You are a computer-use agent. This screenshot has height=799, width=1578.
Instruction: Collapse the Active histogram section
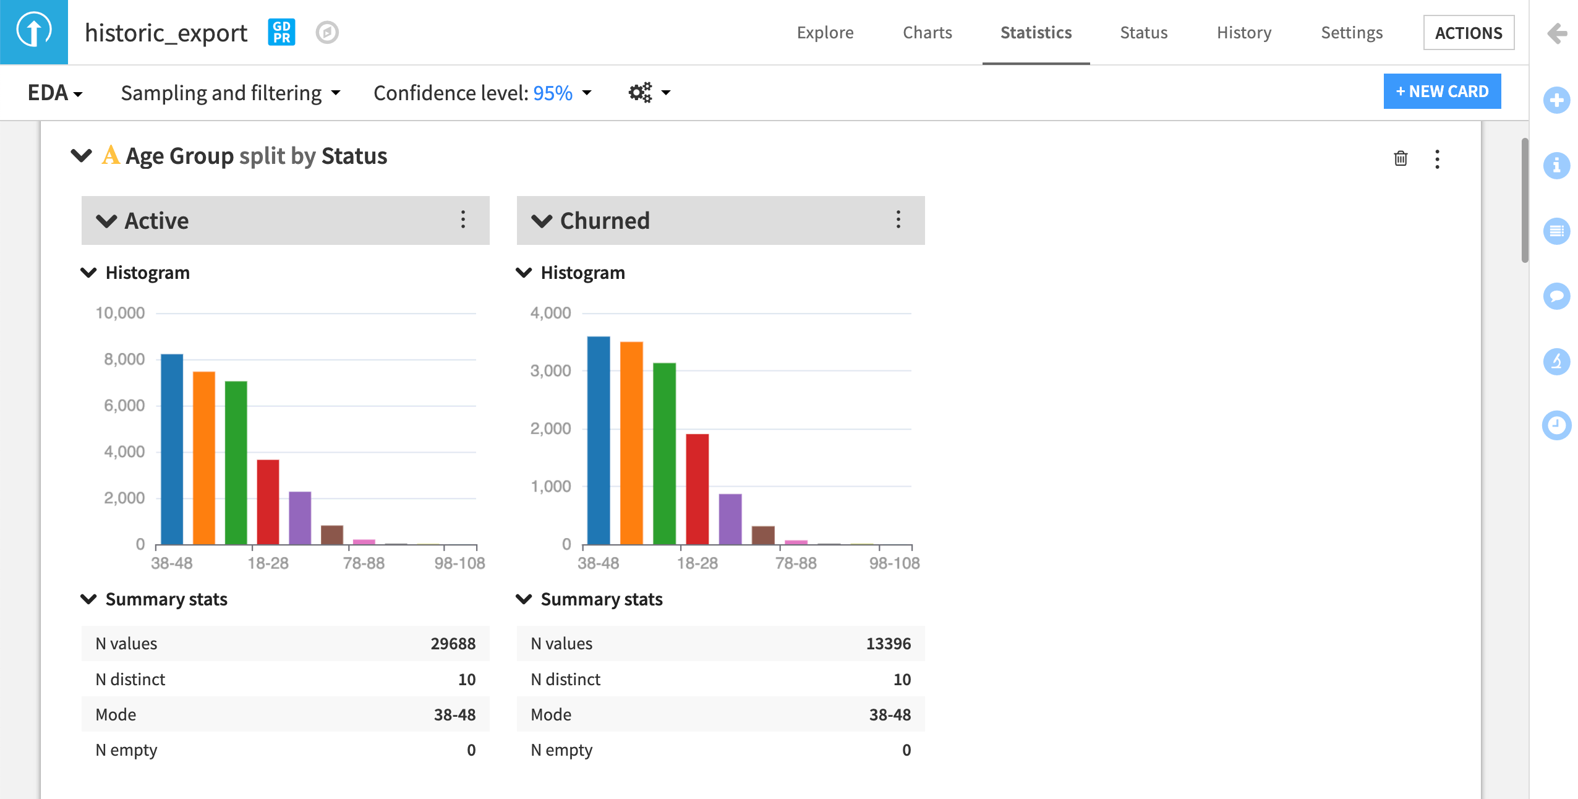click(x=91, y=272)
